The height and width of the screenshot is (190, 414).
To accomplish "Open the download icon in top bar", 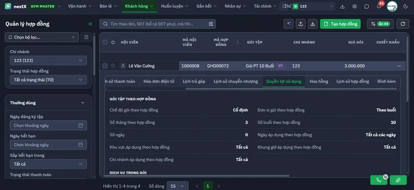I will (x=343, y=6).
